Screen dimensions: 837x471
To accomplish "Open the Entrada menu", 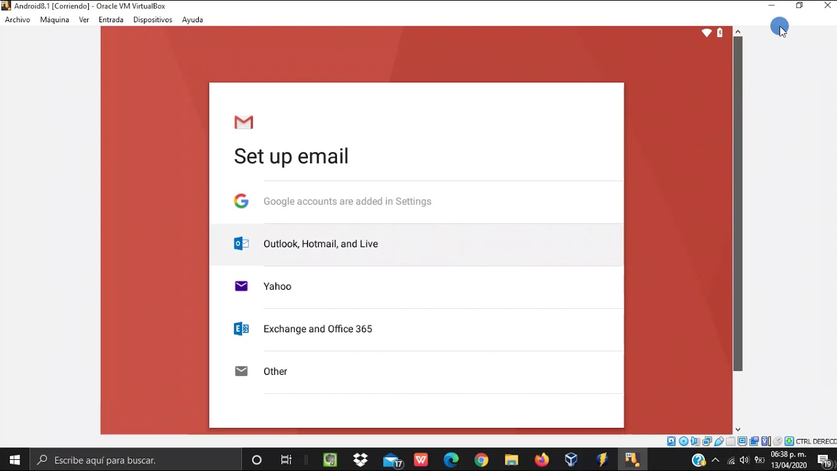I will point(111,20).
